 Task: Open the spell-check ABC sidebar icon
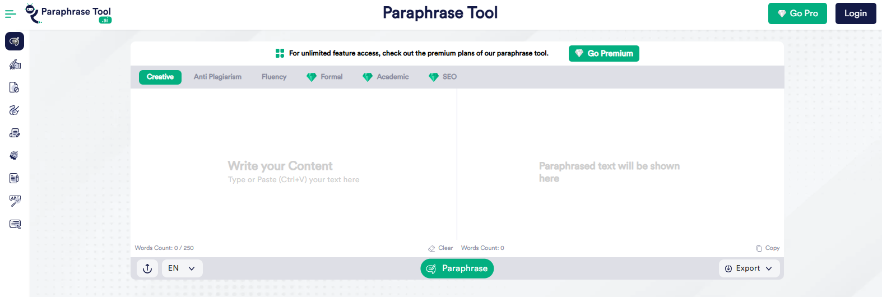point(15,201)
